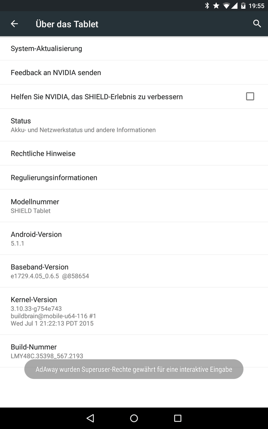Tap the Build-Nummer entry
This screenshot has width=268, height=429.
tap(134, 351)
